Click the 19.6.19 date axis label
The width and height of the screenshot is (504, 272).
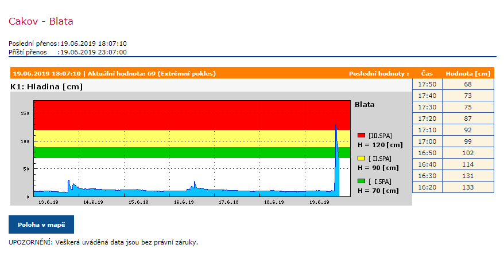pos(319,202)
